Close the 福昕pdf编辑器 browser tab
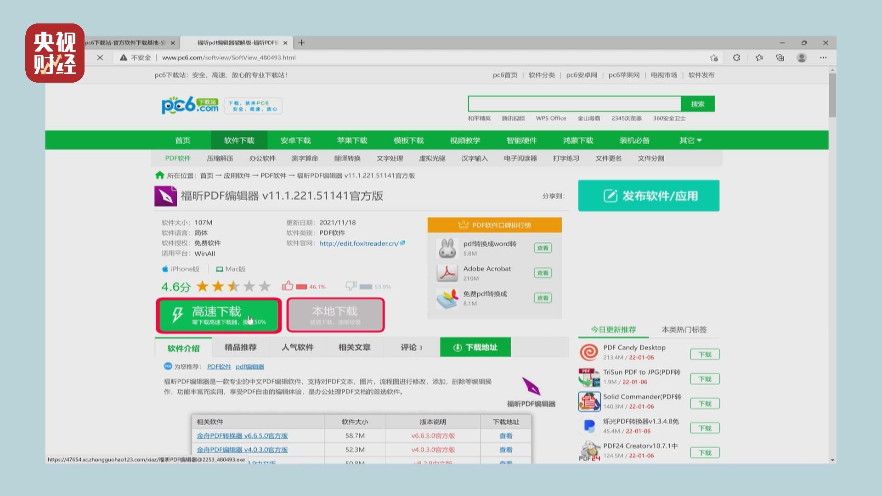This screenshot has width=882, height=496. tap(285, 43)
